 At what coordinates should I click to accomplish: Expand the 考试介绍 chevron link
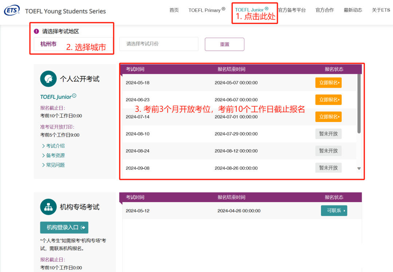coord(53,146)
